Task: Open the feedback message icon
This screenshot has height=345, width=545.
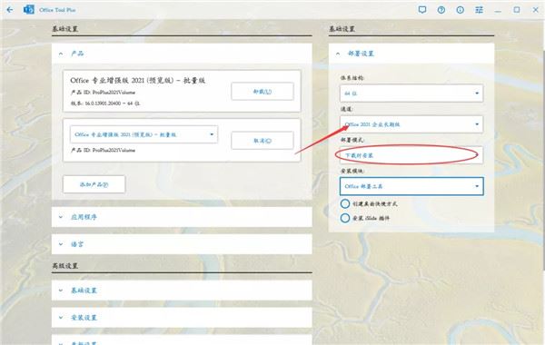Action: coord(422,10)
